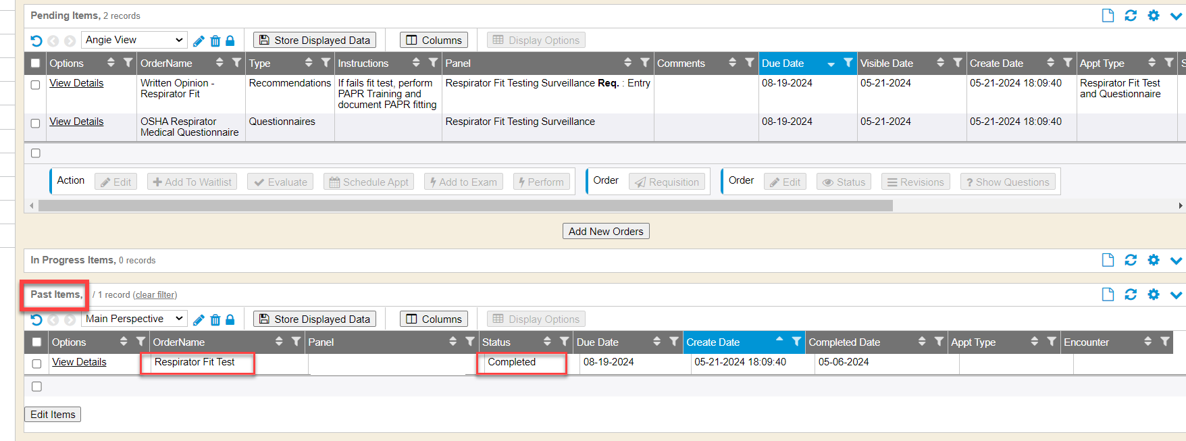
Task: Tick the Respirator Fit Test row checkbox
Action: coord(37,364)
